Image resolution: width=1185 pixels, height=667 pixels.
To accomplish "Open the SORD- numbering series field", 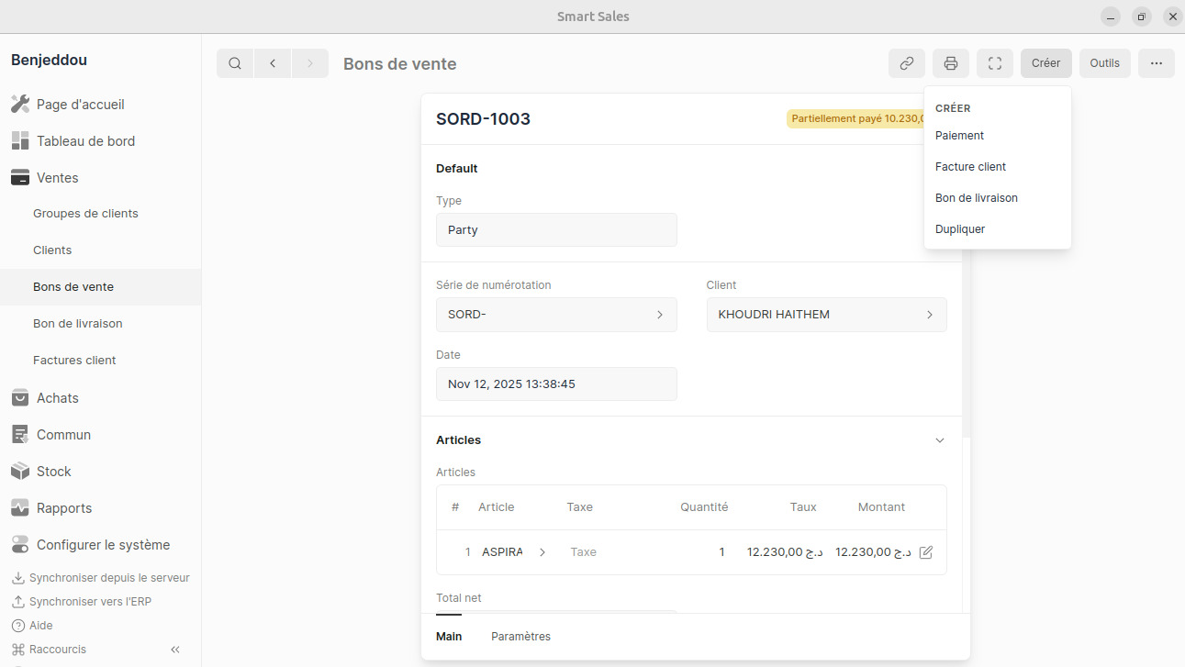I will click(555, 315).
